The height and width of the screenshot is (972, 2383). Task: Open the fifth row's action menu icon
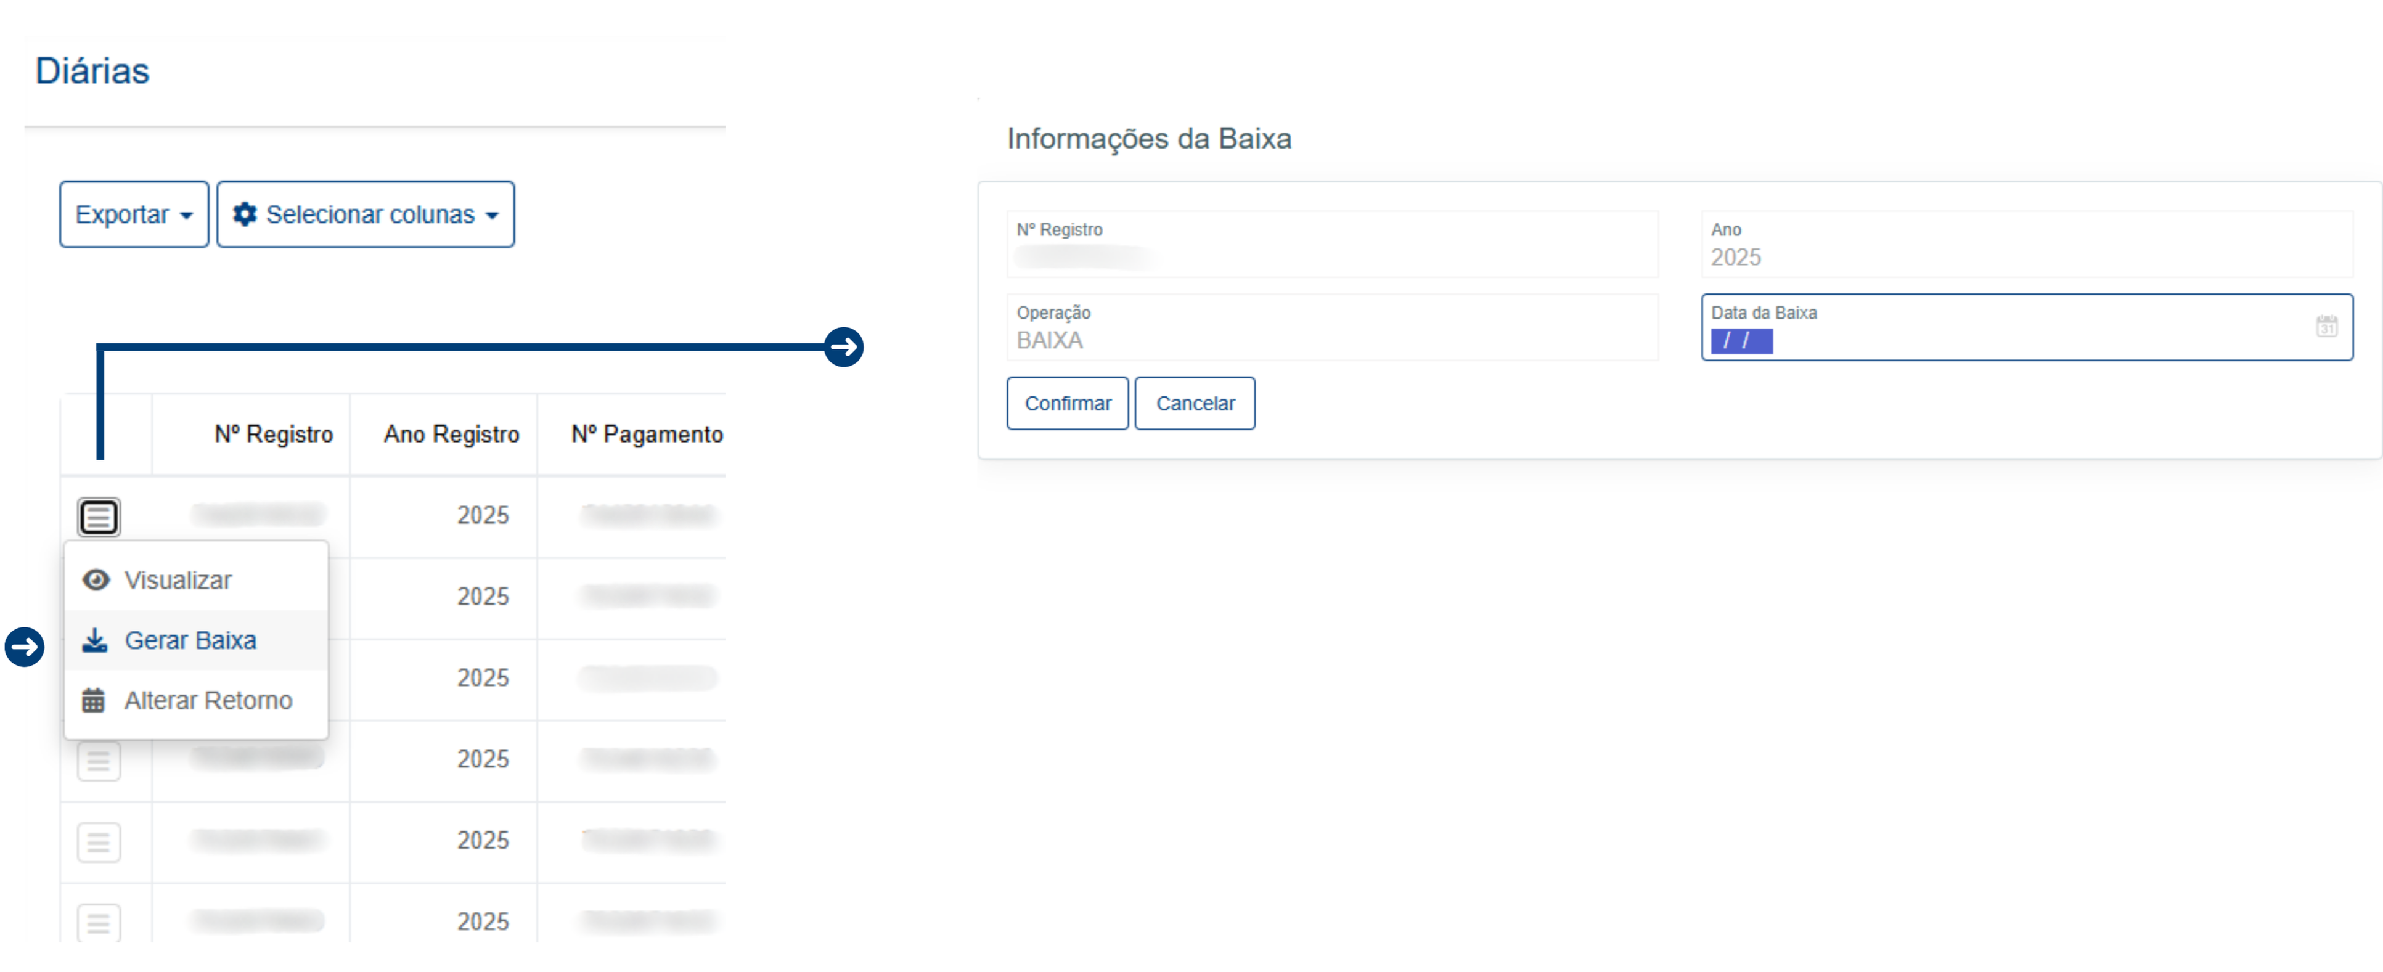coord(98,841)
